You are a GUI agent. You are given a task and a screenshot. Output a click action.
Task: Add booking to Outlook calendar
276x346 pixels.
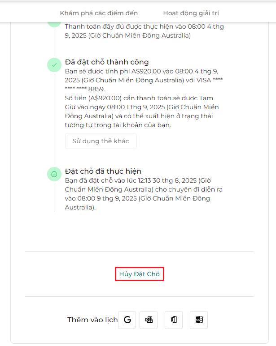pos(149,320)
